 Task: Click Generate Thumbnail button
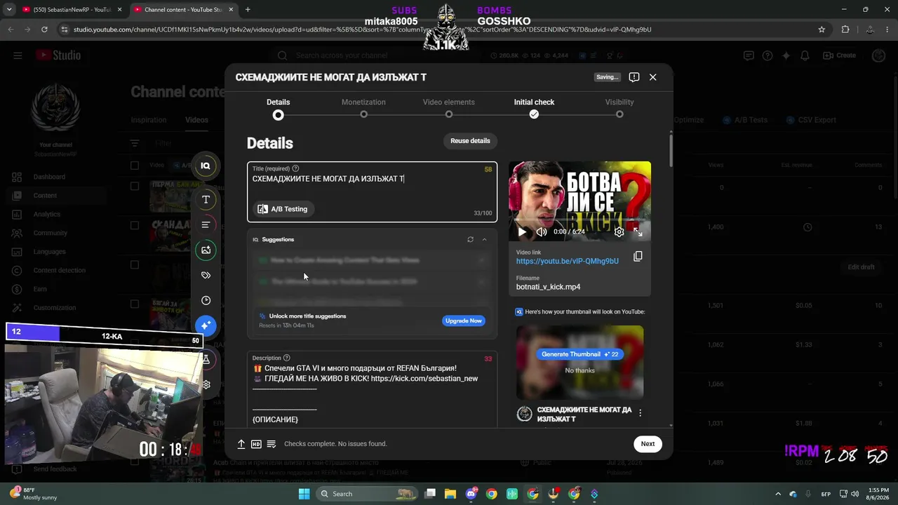click(579, 354)
